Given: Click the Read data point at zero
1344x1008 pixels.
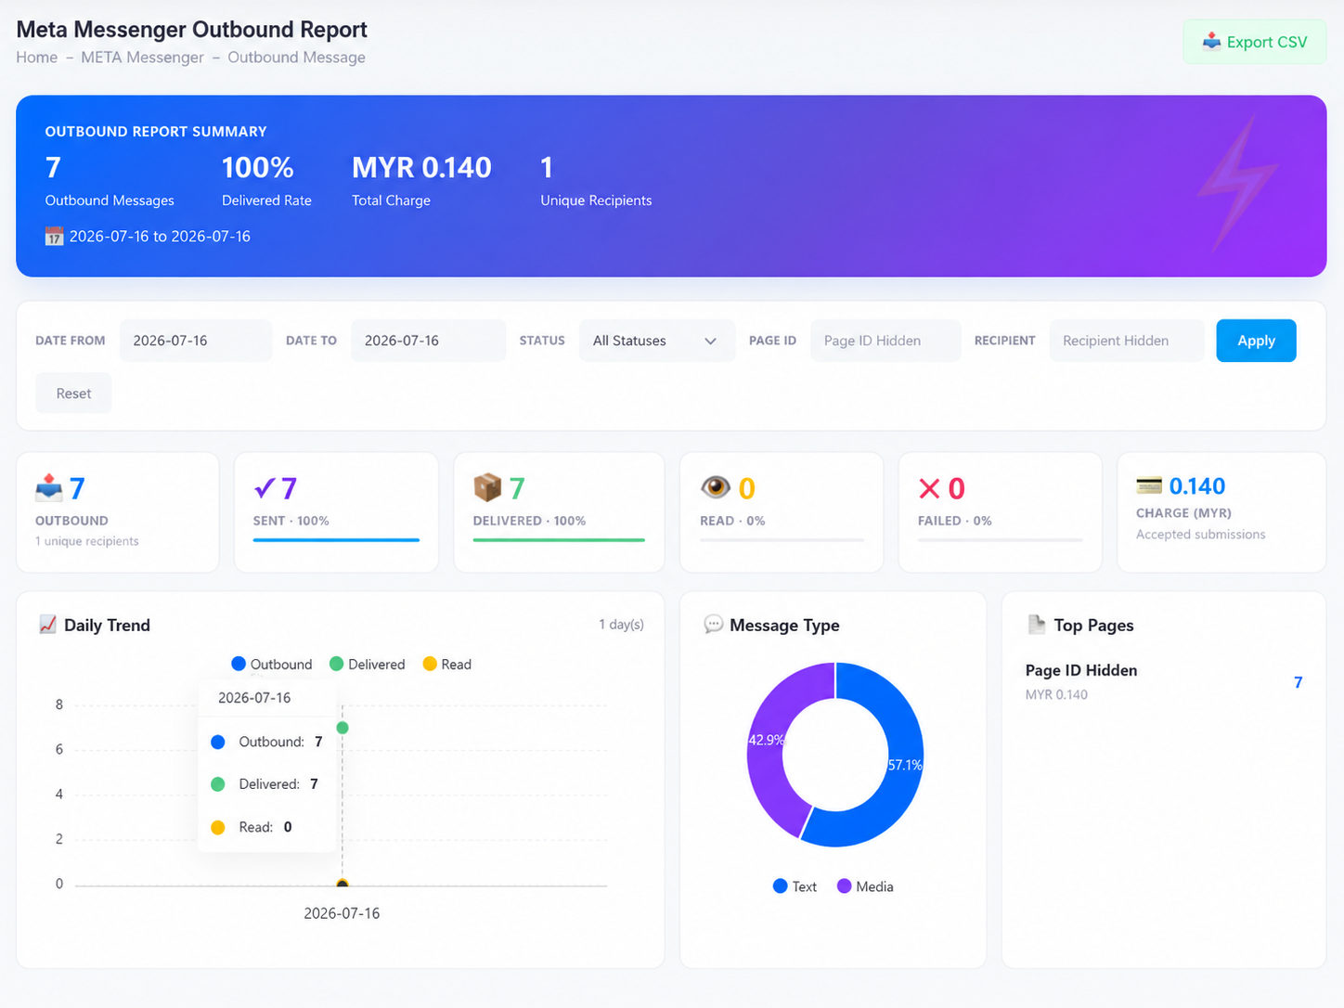Looking at the screenshot, I should pos(342,885).
